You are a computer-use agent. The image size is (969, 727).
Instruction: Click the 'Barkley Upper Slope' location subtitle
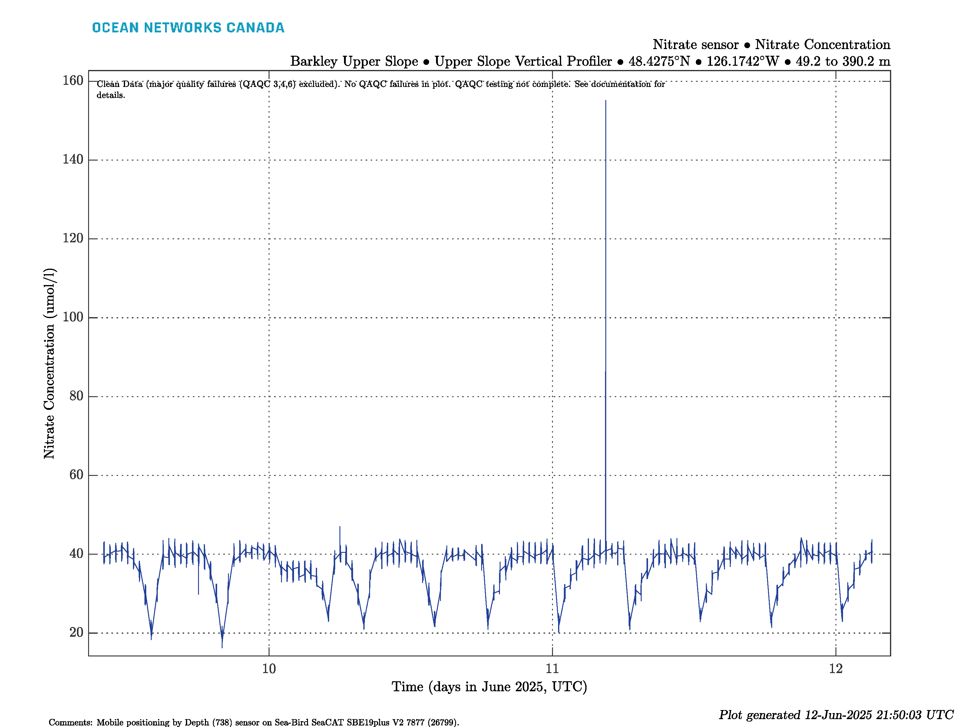coord(590,61)
